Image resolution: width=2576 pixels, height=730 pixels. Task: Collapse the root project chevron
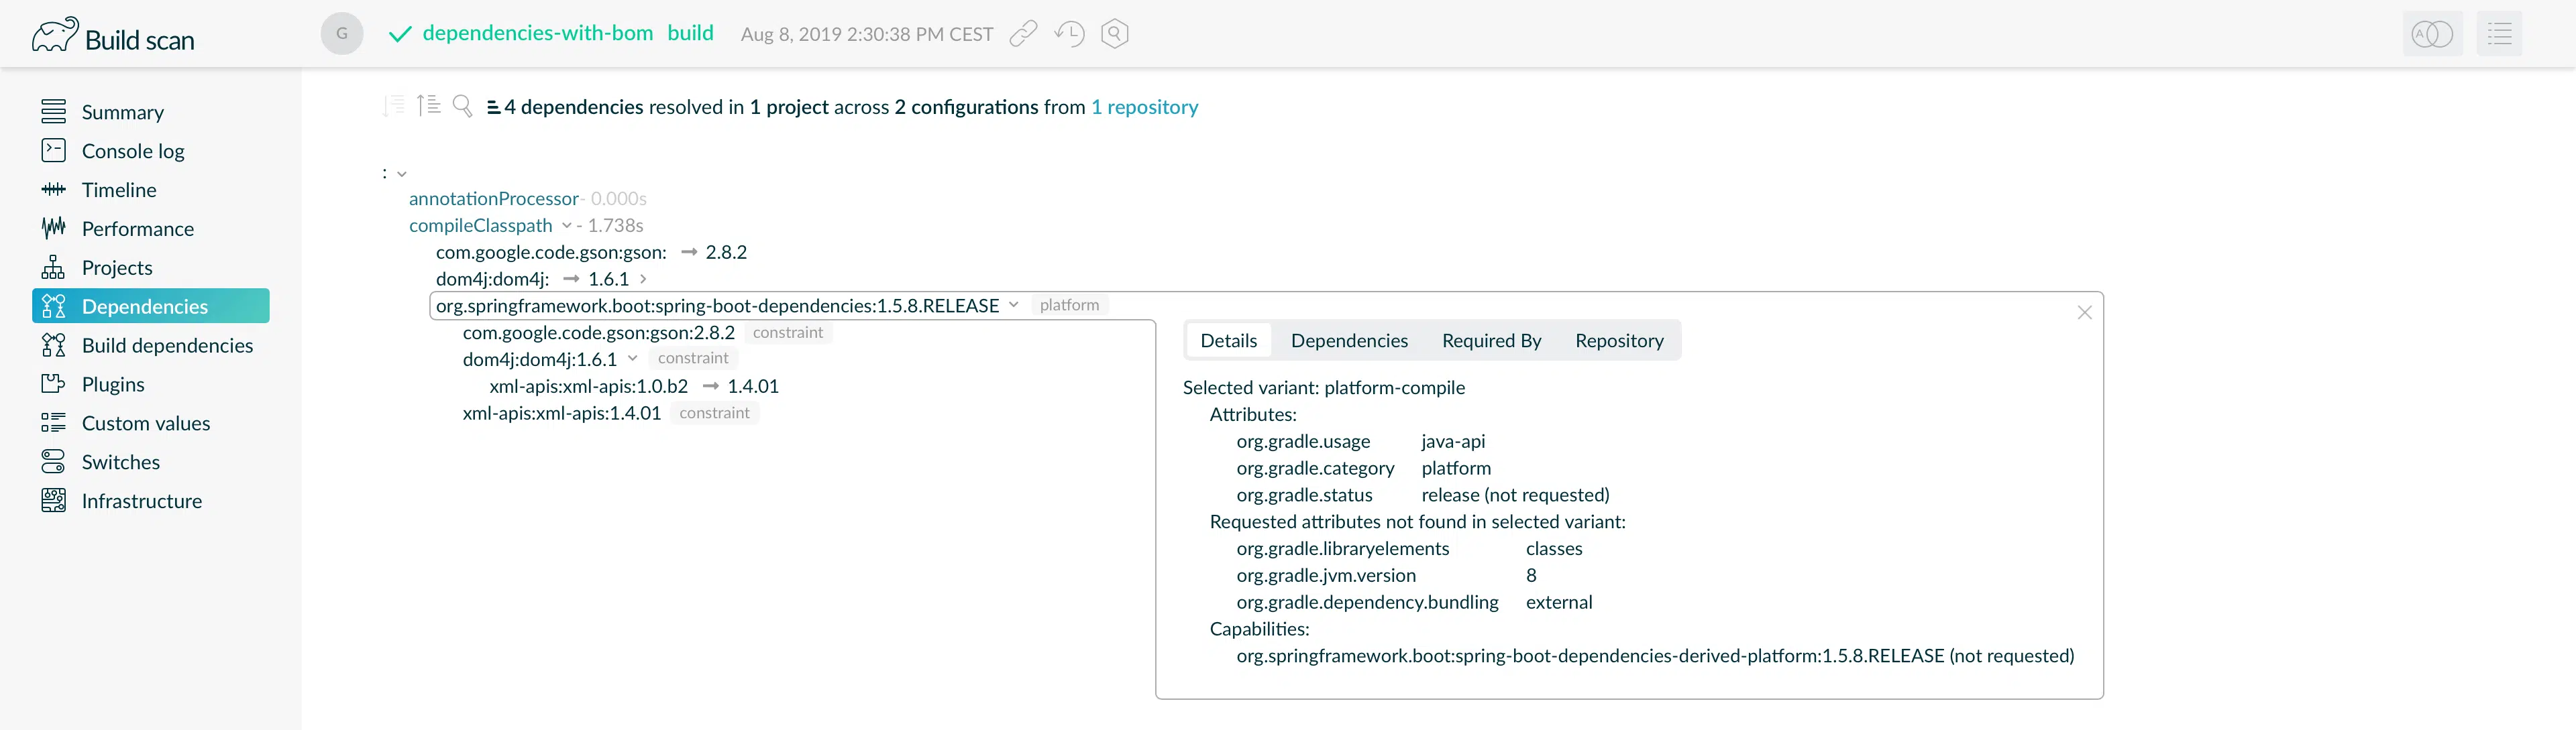point(402,174)
